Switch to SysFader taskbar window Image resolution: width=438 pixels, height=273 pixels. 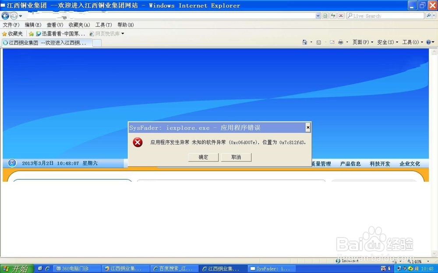click(x=272, y=269)
